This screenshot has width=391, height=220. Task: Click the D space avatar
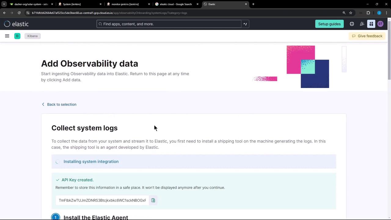point(17,36)
